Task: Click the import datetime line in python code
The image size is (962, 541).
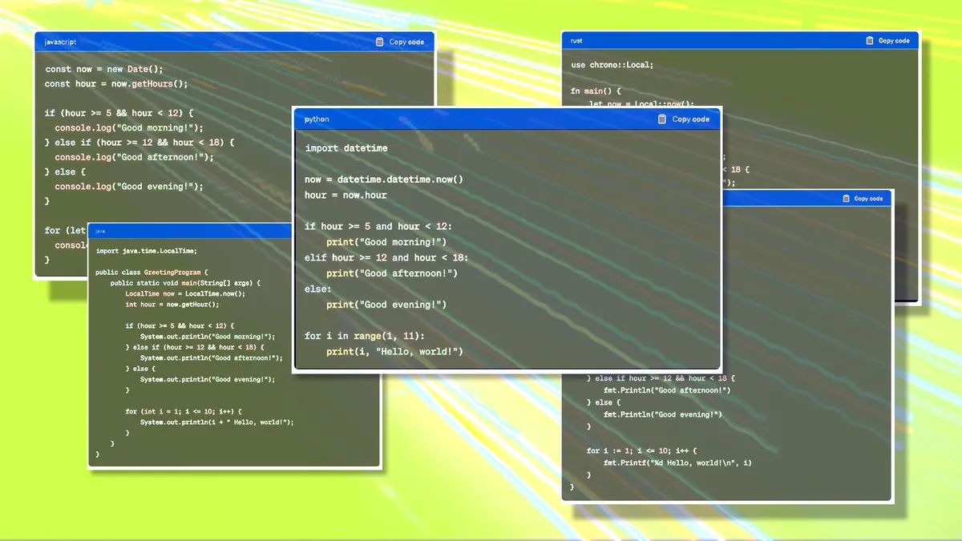Action: (346, 147)
